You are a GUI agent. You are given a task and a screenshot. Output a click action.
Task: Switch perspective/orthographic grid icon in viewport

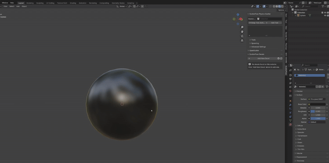point(242,41)
